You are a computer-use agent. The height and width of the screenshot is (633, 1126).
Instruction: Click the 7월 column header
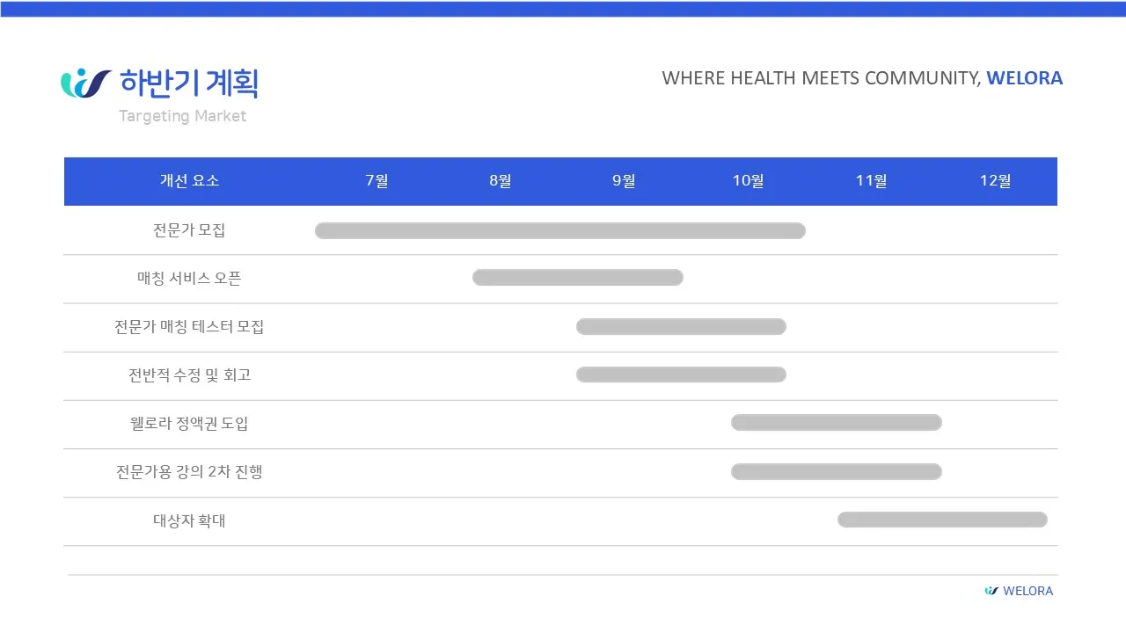[377, 181]
